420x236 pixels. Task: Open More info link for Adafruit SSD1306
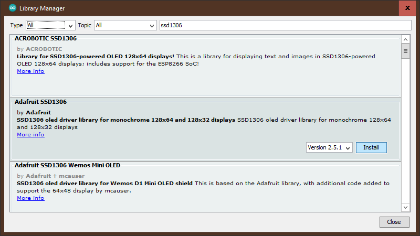pos(30,135)
